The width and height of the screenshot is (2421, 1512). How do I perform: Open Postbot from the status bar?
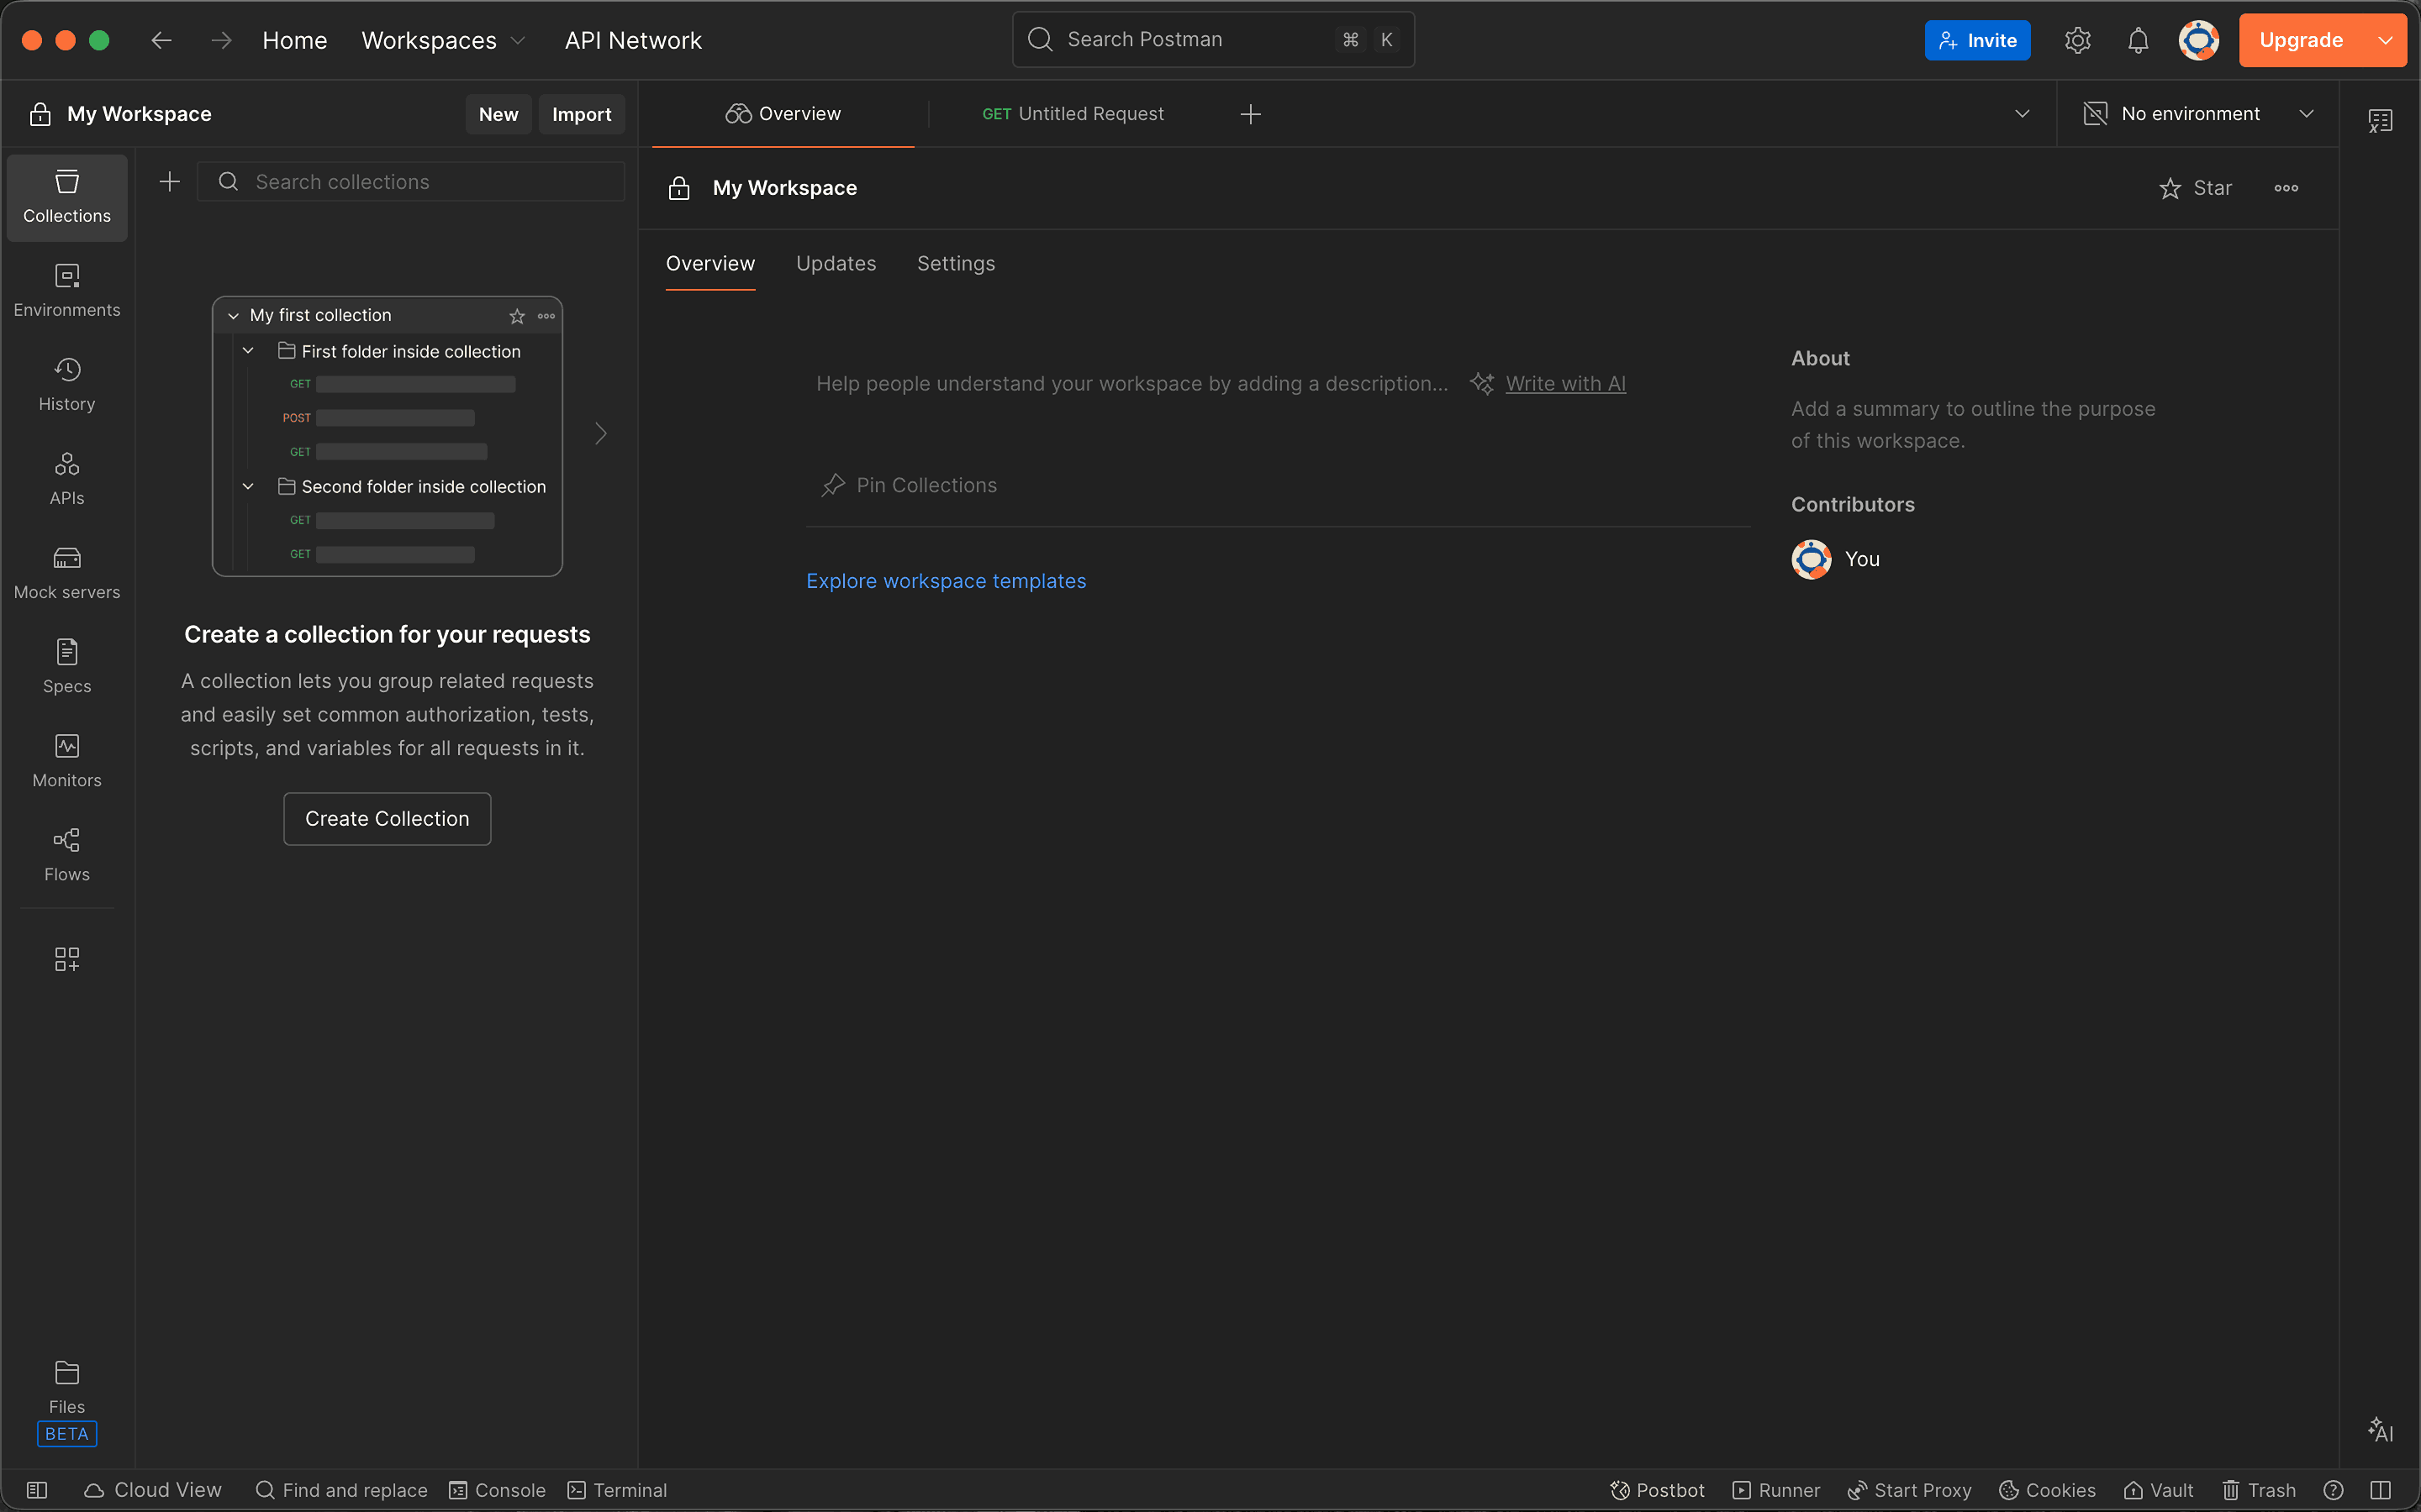[1656, 1489]
